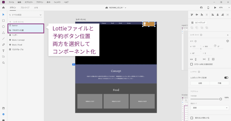231x121 pixels.
Task: Switch to the デザイン tab
Action: [13, 8]
